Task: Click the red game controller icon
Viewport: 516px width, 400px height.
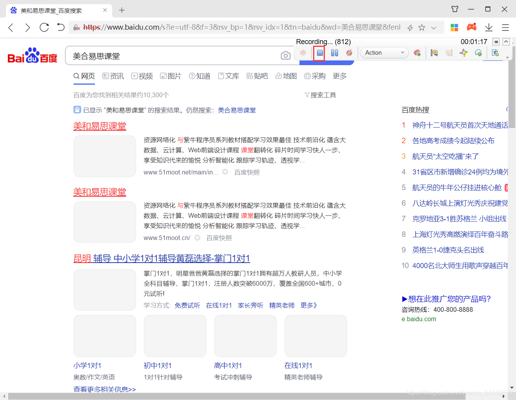Action: pos(471,27)
